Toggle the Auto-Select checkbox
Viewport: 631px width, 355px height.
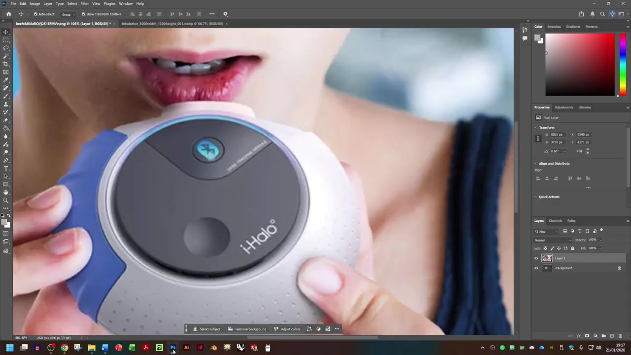point(35,14)
